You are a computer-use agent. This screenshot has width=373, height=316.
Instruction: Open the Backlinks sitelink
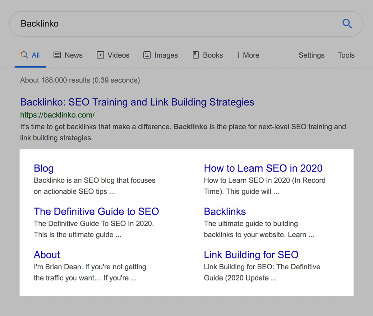[x=225, y=211]
